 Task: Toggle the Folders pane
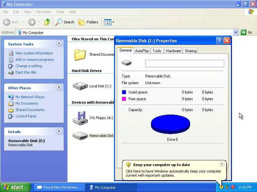(x=88, y=22)
